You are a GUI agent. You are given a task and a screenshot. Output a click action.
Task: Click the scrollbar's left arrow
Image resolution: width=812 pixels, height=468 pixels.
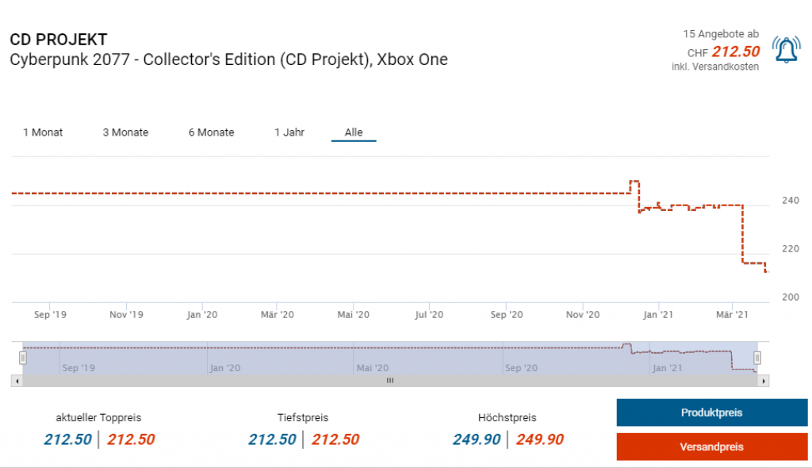coord(16,381)
